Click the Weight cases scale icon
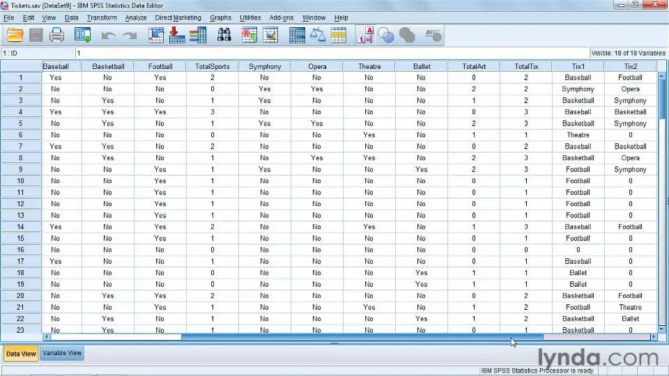669x376 pixels. [x=318, y=35]
